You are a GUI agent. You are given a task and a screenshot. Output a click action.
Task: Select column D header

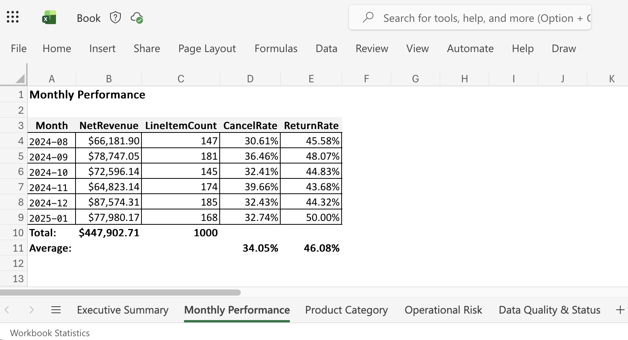pos(250,79)
